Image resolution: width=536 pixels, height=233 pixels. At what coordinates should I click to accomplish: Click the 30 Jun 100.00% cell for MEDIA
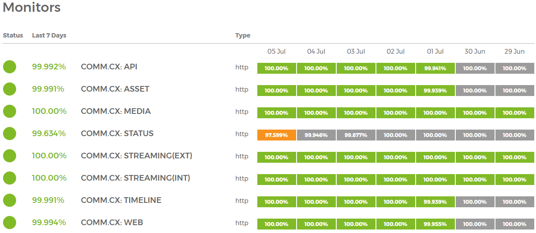475,113
